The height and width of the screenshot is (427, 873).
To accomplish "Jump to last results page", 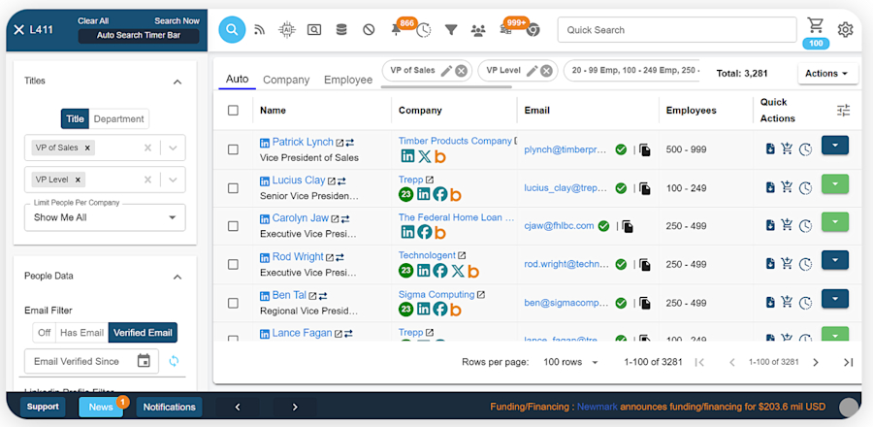I will (x=848, y=362).
